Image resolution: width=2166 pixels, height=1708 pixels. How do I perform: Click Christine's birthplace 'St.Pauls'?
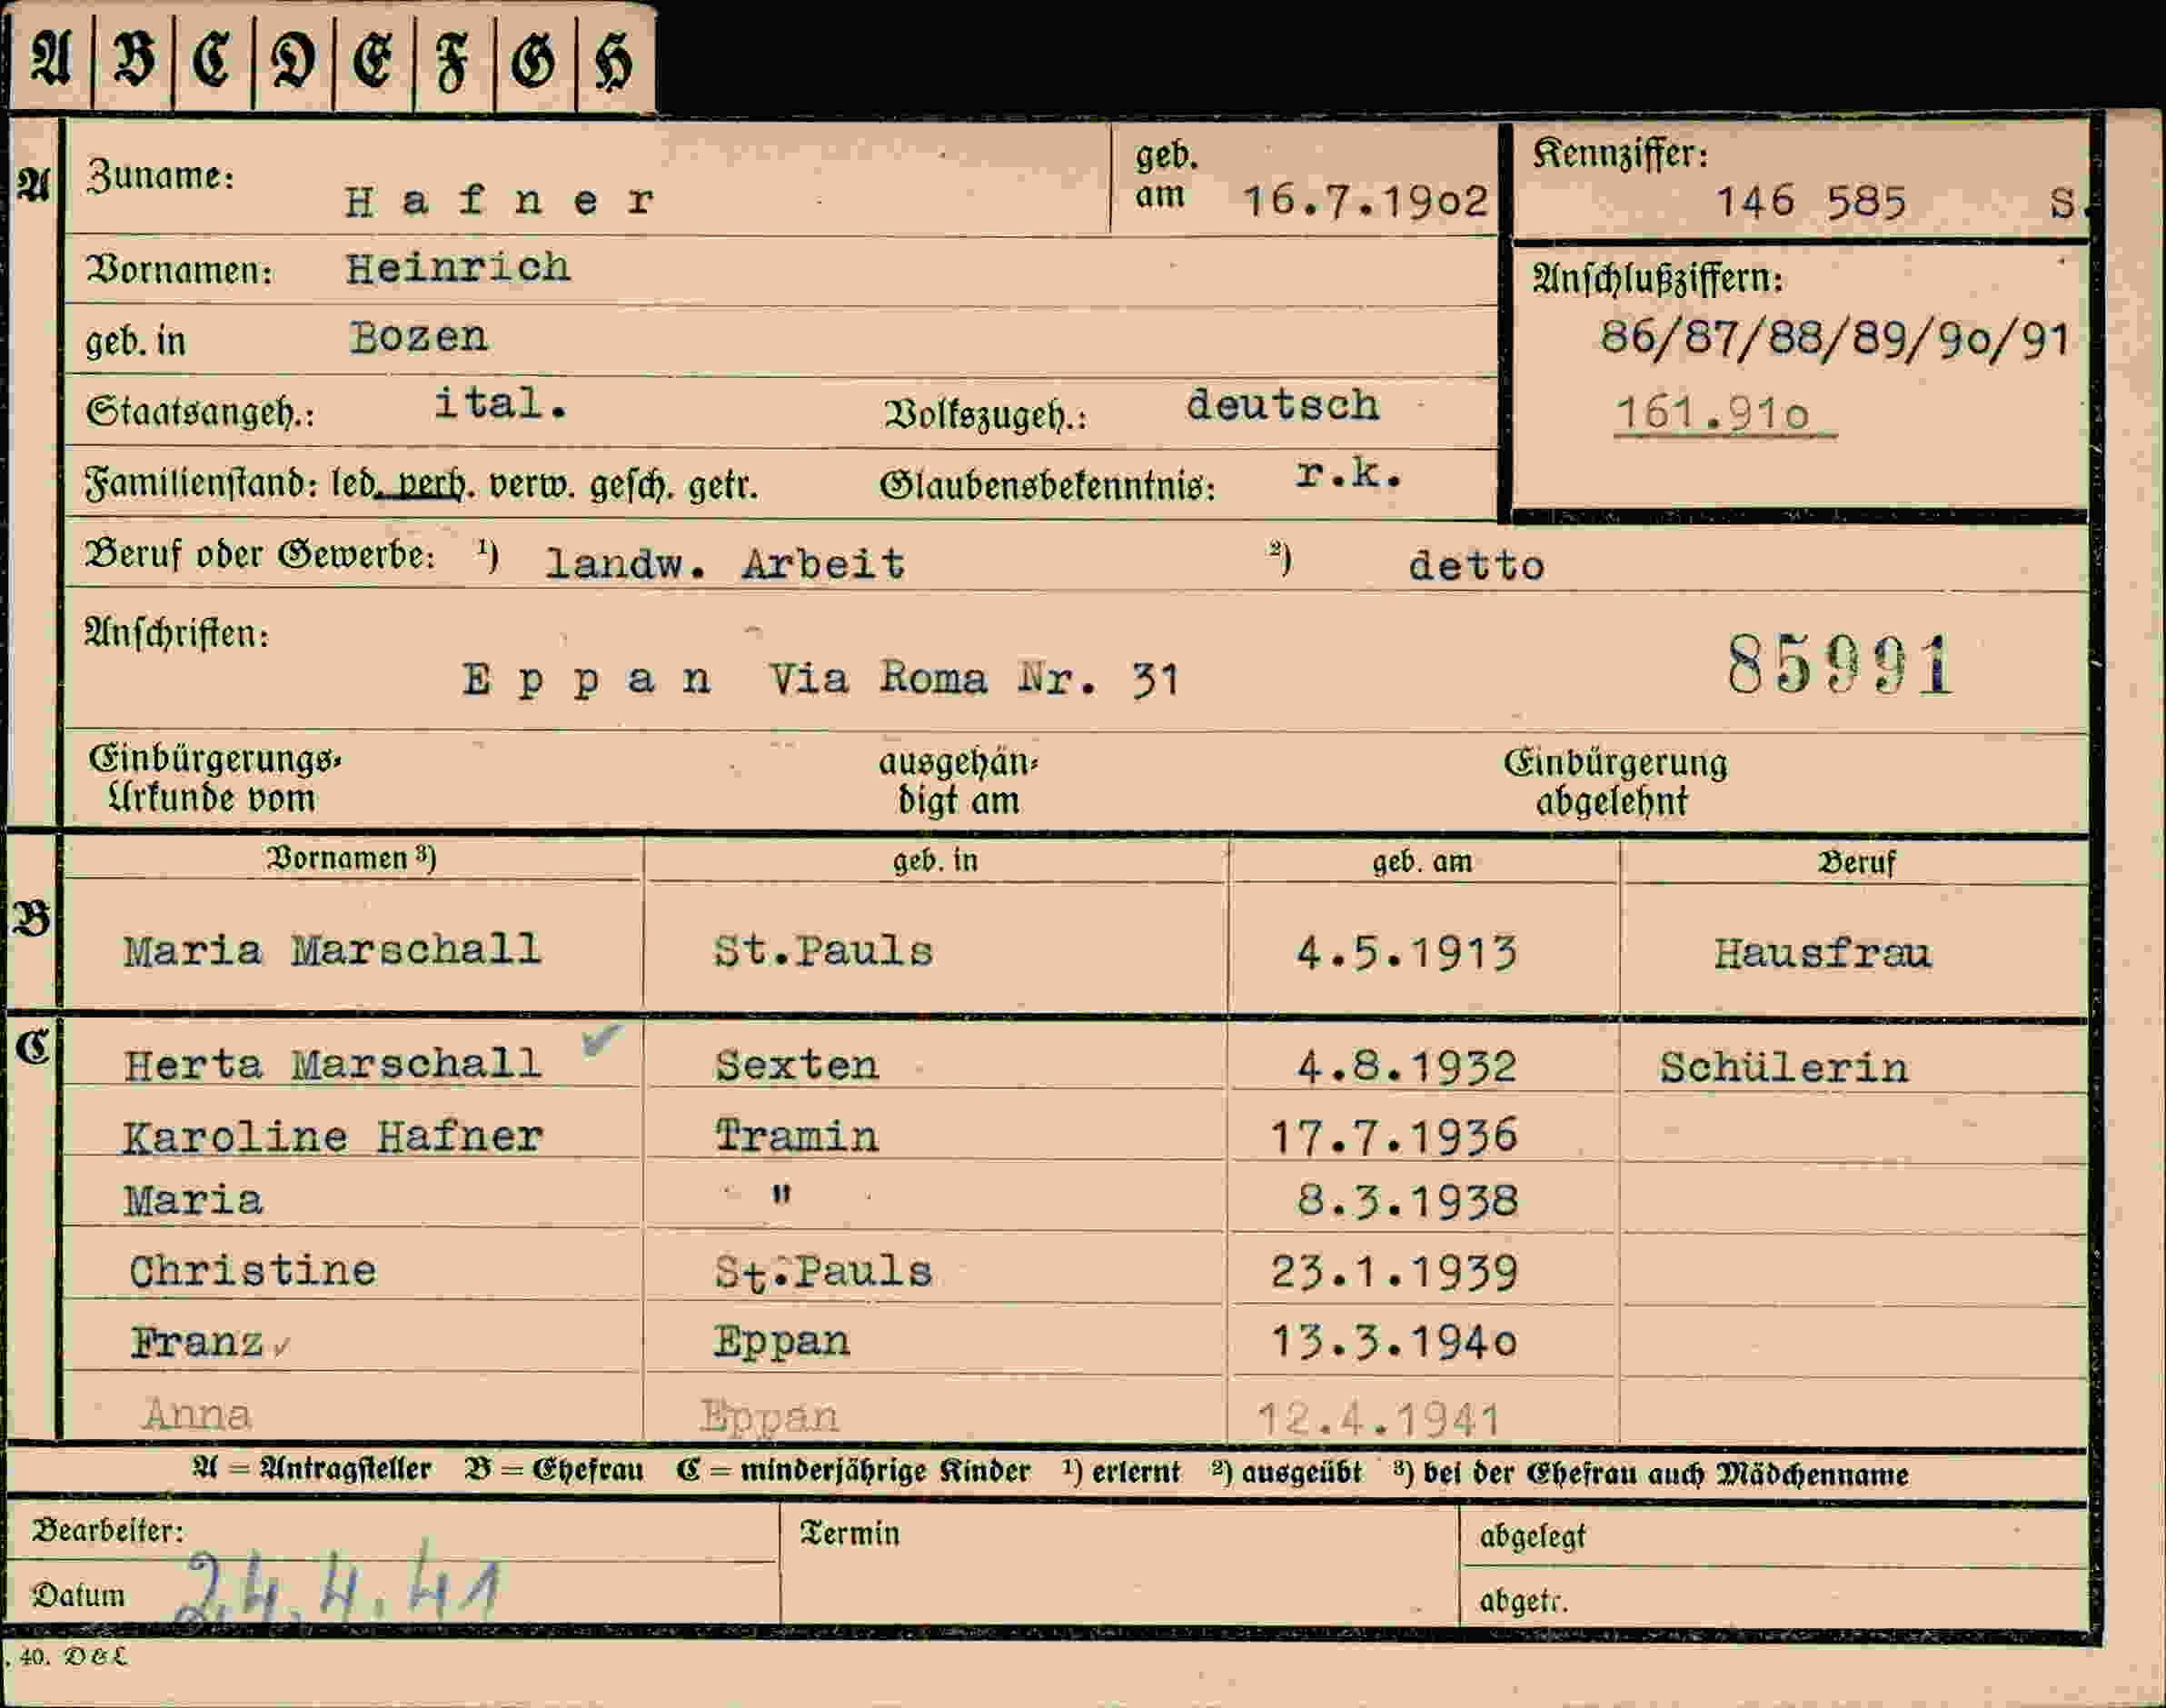point(823,1272)
